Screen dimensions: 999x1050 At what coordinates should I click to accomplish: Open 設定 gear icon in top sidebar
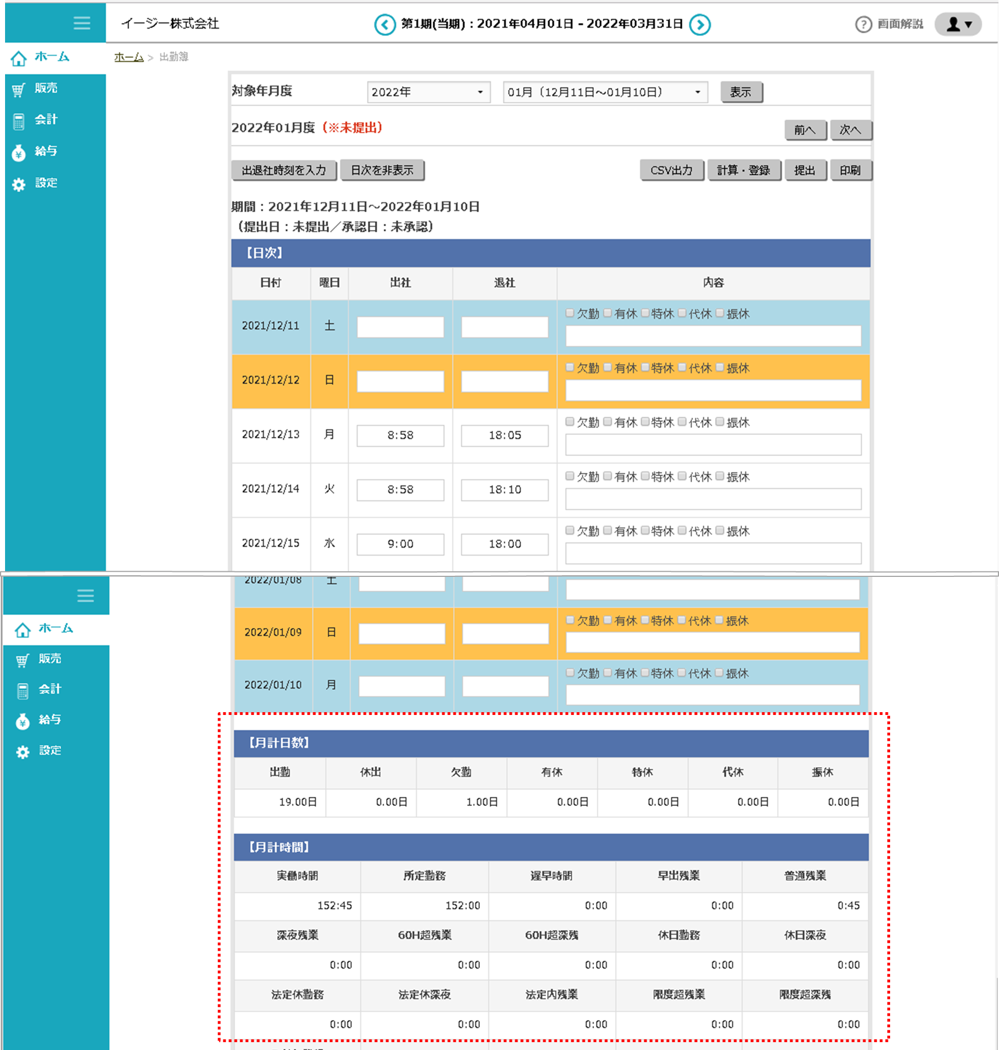coord(19,184)
